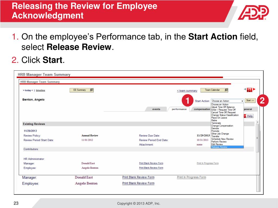Open Angelo Benton's inner Print Blank Review Form
Viewport: 278px width, 208px height.
151,168
